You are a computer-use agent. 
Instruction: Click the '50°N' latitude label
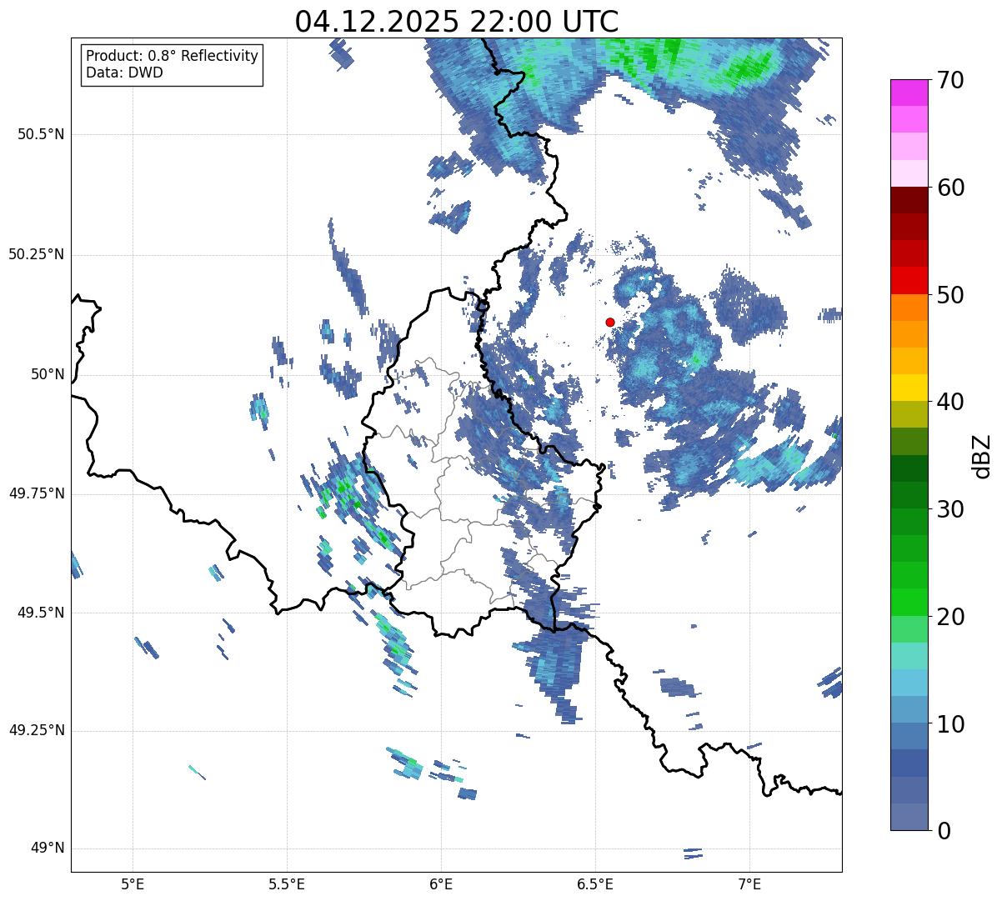pos(48,374)
